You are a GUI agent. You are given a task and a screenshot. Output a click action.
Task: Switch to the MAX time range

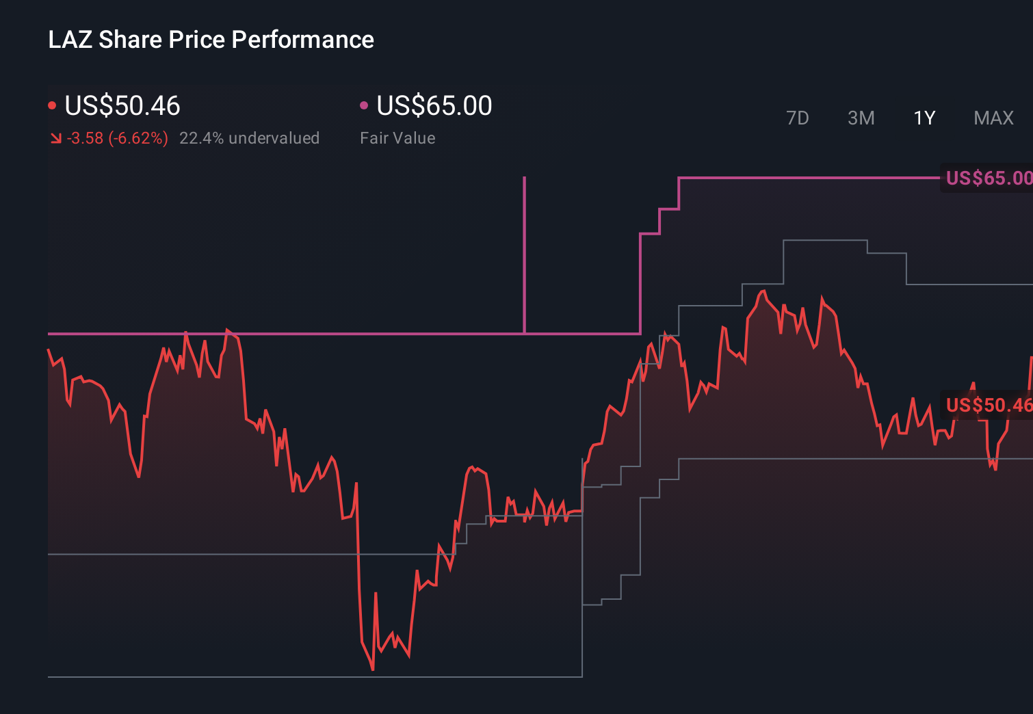(x=993, y=118)
